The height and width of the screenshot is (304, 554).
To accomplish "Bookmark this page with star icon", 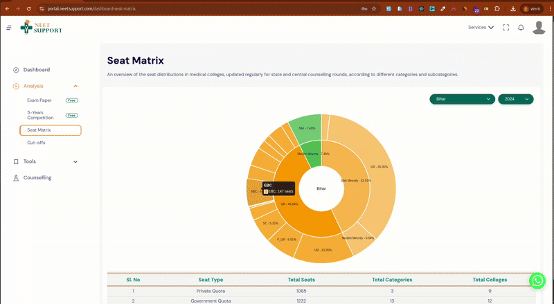I will [375, 8].
